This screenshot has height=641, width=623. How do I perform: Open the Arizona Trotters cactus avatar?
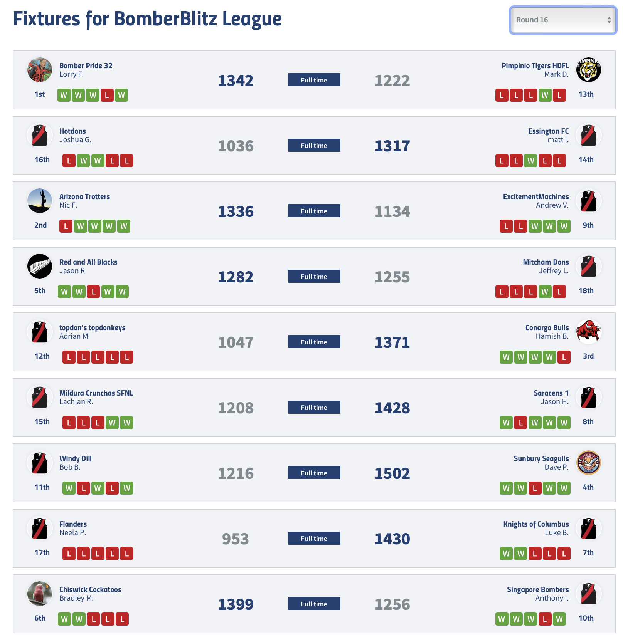[40, 201]
